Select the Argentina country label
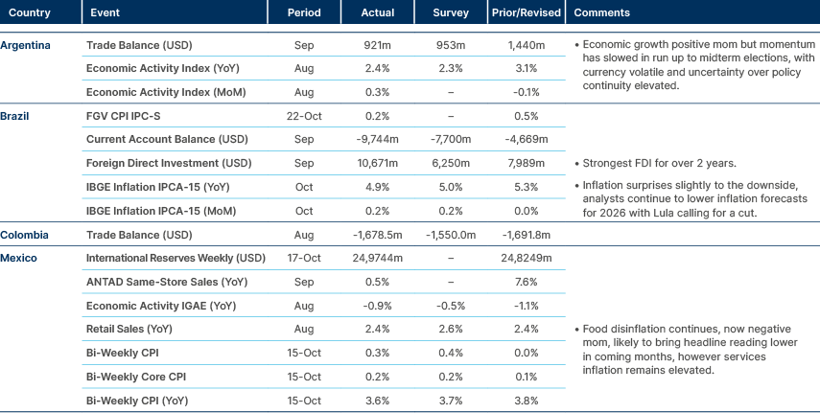820x413 pixels. [x=26, y=45]
